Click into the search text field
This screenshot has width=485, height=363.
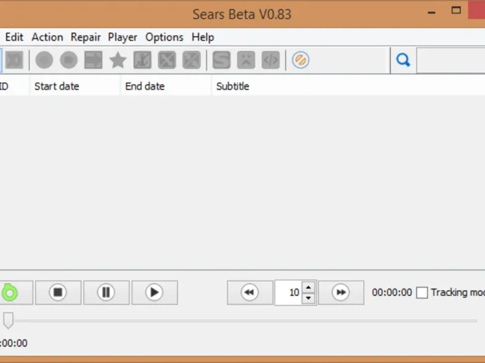point(450,60)
